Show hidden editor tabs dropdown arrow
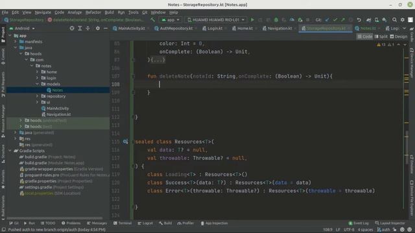Viewport: 415px width, 233px height. [404, 28]
